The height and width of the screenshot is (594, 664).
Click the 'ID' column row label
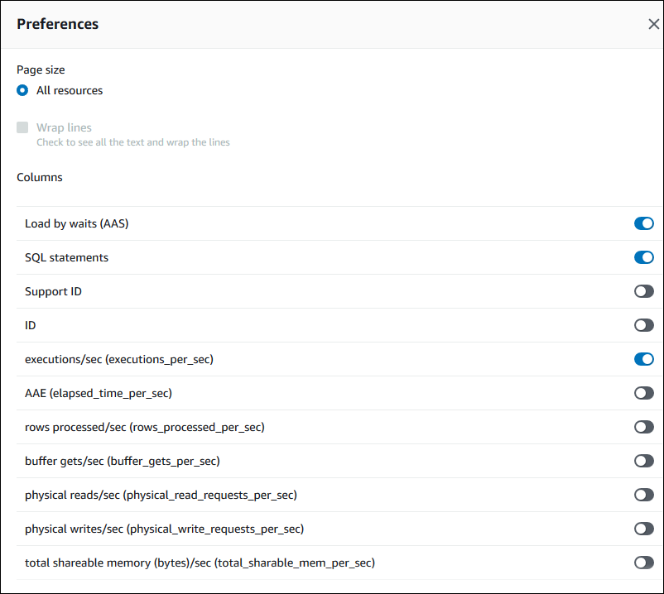[30, 325]
